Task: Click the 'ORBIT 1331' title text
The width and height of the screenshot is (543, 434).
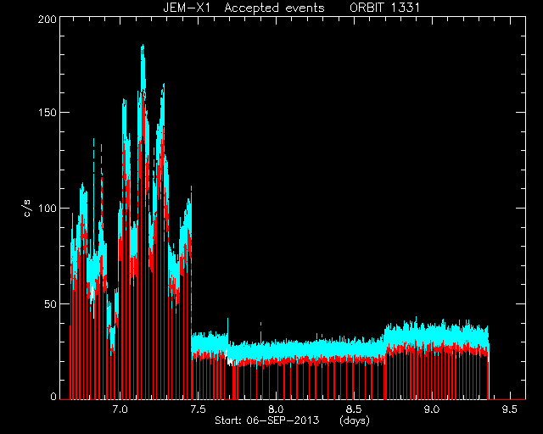Action: [x=384, y=8]
